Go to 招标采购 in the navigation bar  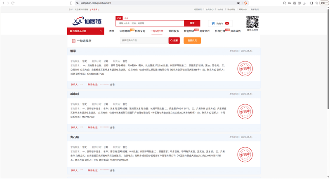click(140, 31)
